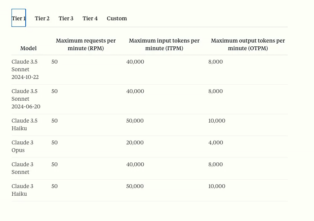Click the Model column header
Viewport: 314px width, 221px height.
click(28, 48)
